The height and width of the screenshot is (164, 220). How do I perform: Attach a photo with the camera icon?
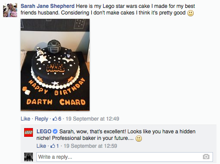(206, 157)
